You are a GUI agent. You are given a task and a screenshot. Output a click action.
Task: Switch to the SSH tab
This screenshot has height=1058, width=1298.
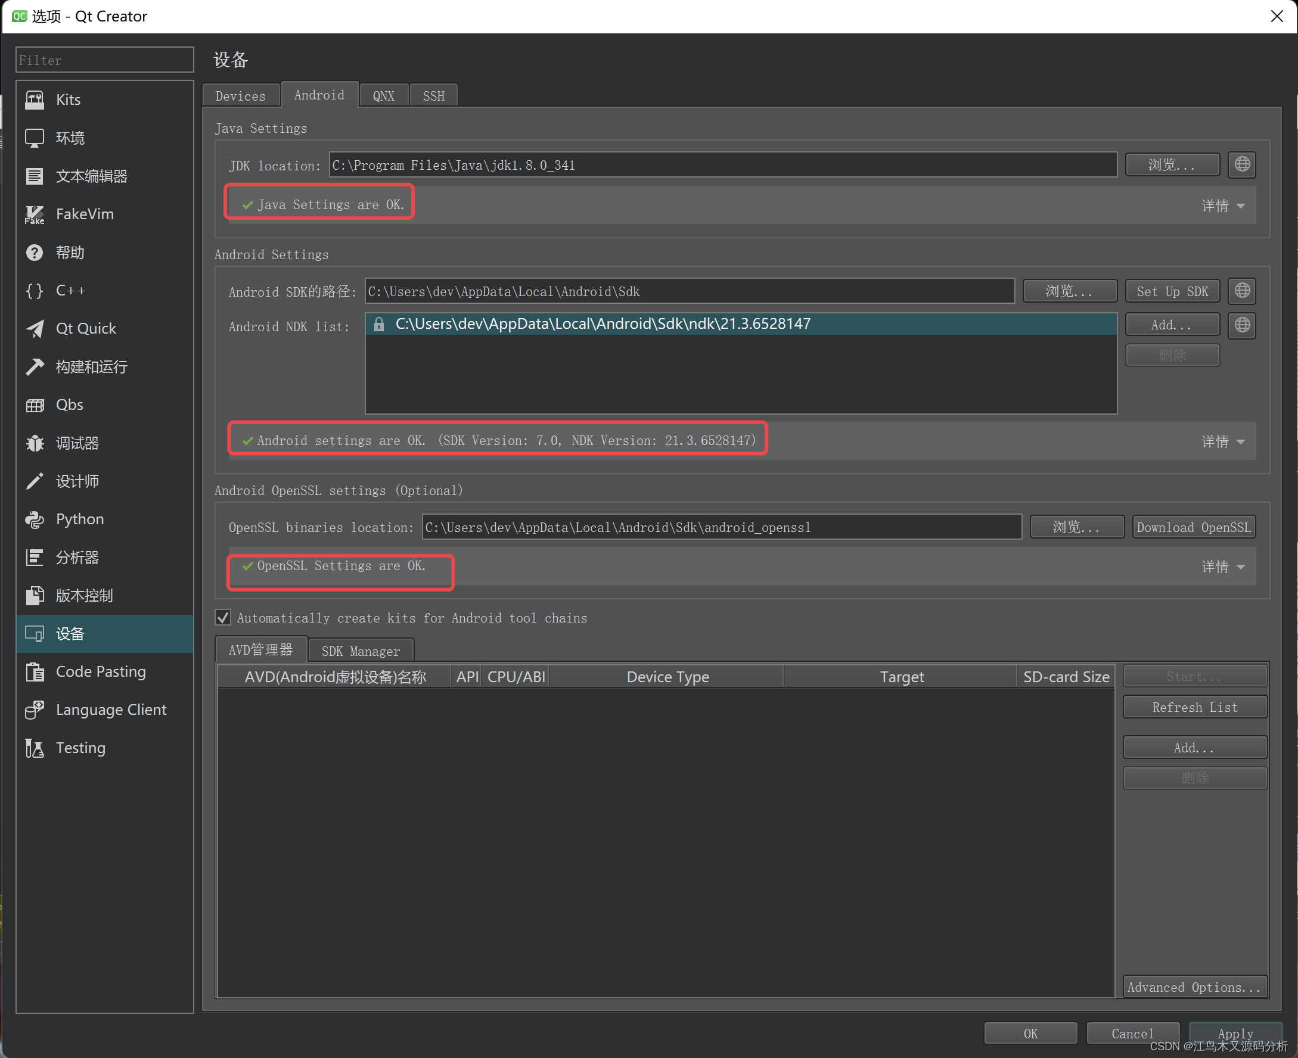(433, 97)
